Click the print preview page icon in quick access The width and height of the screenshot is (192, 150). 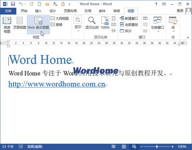point(63,4)
